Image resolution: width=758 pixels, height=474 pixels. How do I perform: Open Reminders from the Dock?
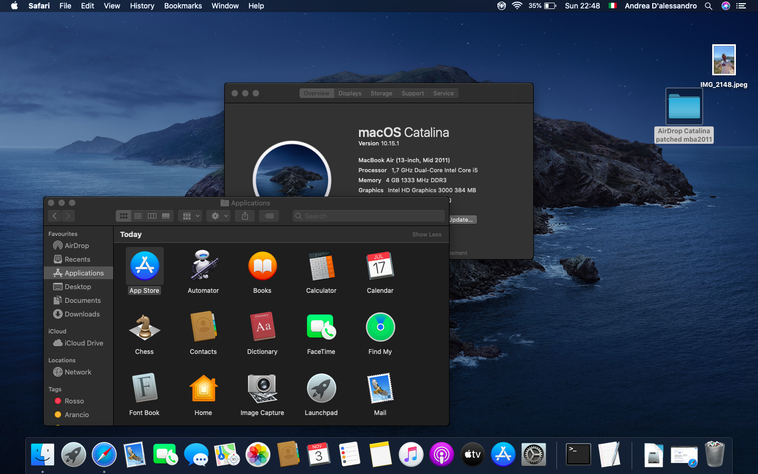click(x=350, y=454)
